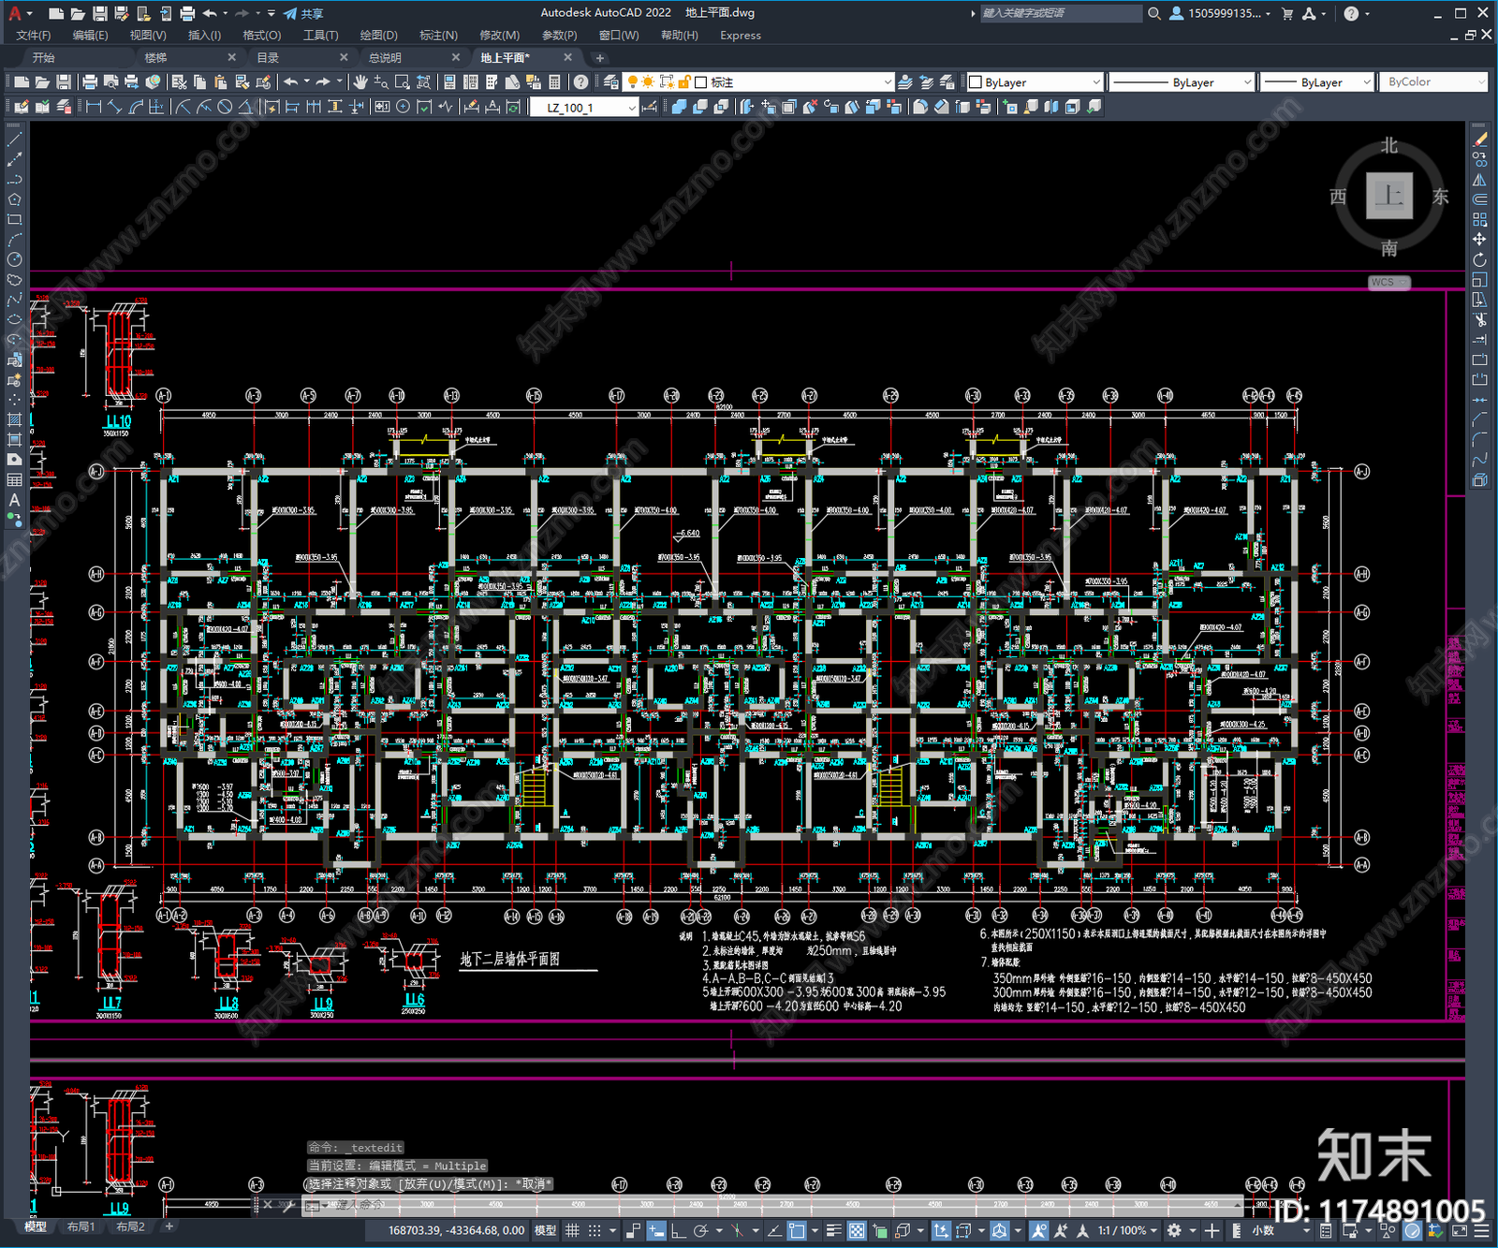Select the Erase tool in Modify toolbar
Image resolution: width=1498 pixels, height=1248 pixels.
pyautogui.click(x=1480, y=139)
